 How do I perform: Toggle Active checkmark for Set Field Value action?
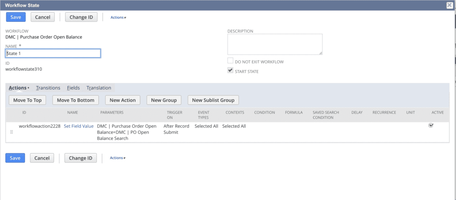(x=431, y=126)
